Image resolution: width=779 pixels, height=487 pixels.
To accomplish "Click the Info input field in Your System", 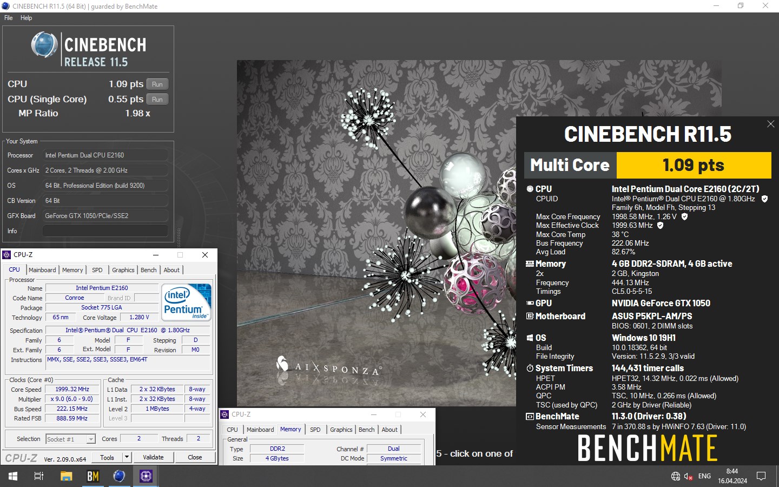I will pos(105,231).
